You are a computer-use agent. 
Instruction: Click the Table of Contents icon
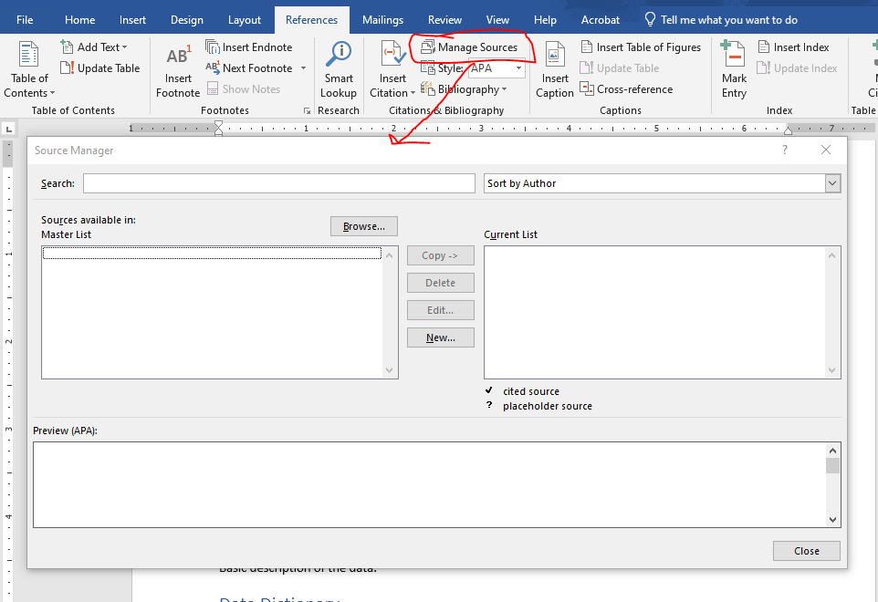(29, 57)
